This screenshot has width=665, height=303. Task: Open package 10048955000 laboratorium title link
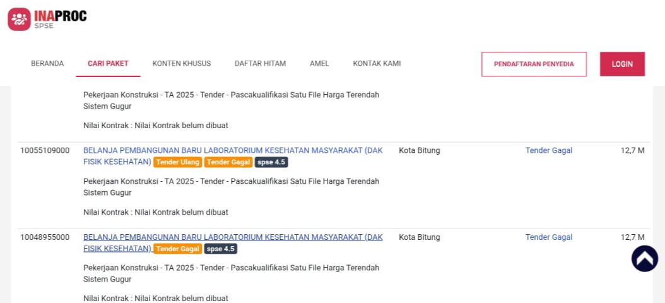tap(233, 237)
